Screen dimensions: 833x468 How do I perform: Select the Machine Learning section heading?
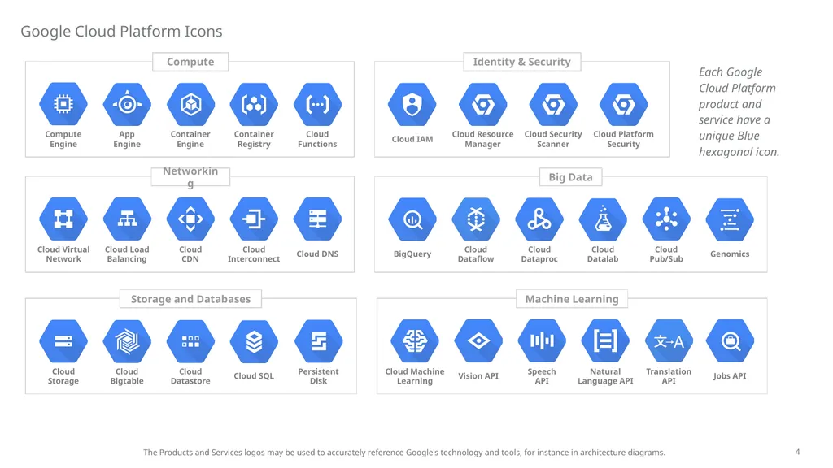click(572, 299)
